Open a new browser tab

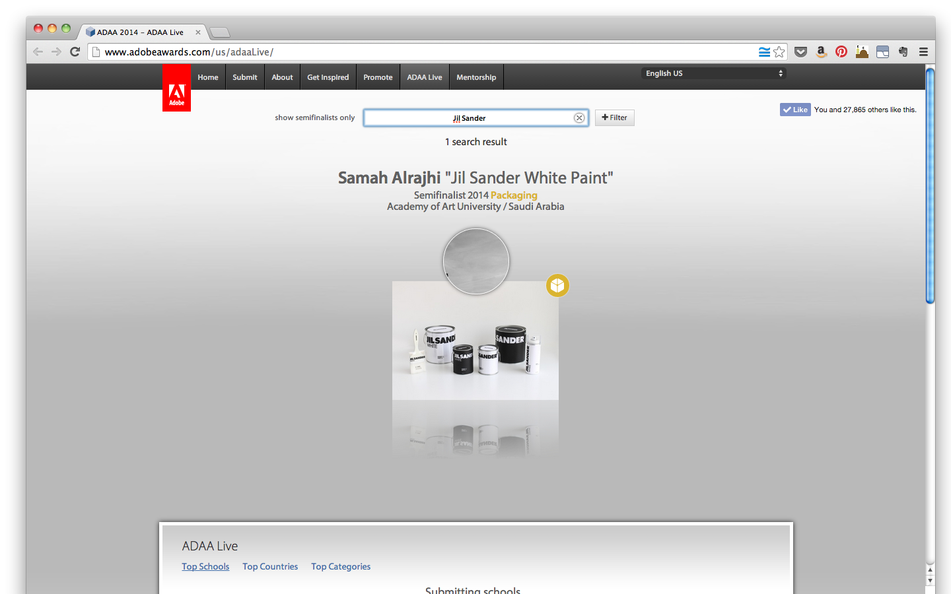(x=220, y=32)
